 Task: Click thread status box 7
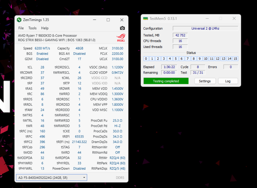(188, 59)
